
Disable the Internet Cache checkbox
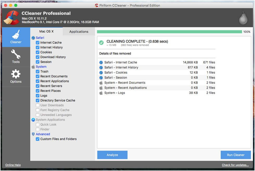(x=37, y=42)
